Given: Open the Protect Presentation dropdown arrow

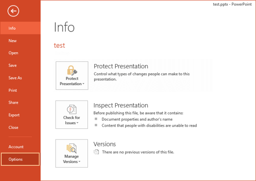Looking at the screenshot, I should (x=83, y=84).
